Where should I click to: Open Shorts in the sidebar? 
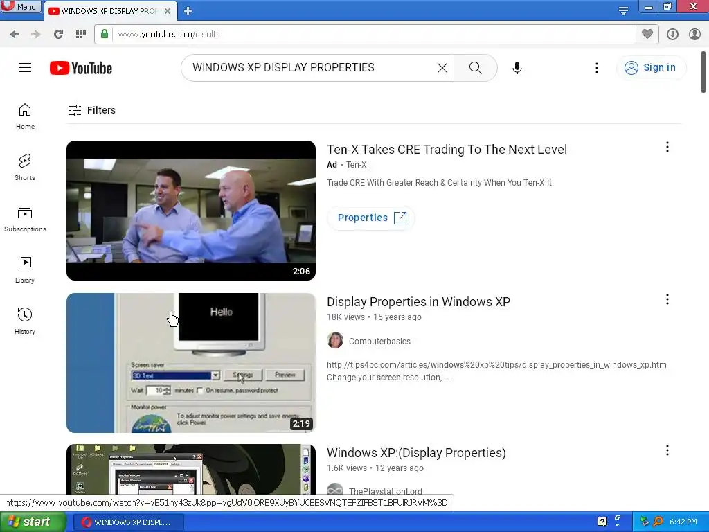25,168
